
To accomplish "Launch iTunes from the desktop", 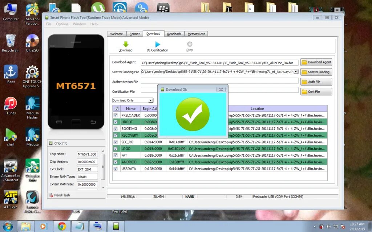I will (x=11, y=106).
